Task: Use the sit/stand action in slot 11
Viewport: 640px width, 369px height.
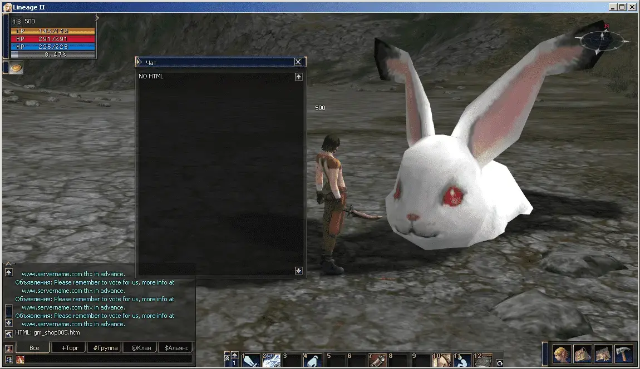Action: [x=462, y=360]
